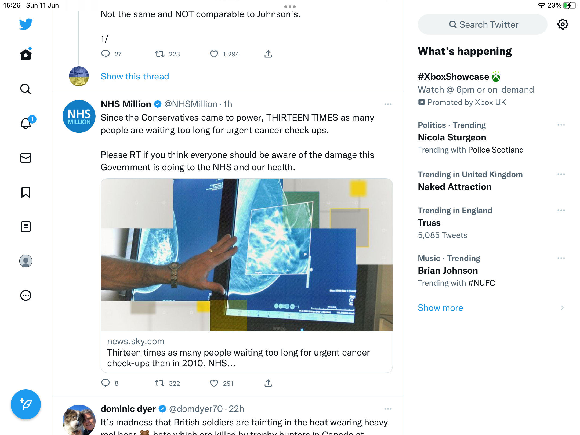Open the Explore search icon in sidebar
This screenshot has height=435, width=580.
click(26, 89)
